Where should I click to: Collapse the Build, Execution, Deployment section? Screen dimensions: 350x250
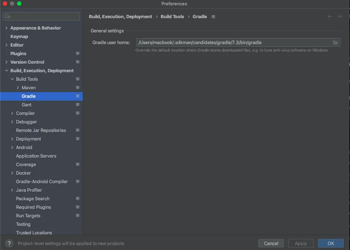click(6, 70)
